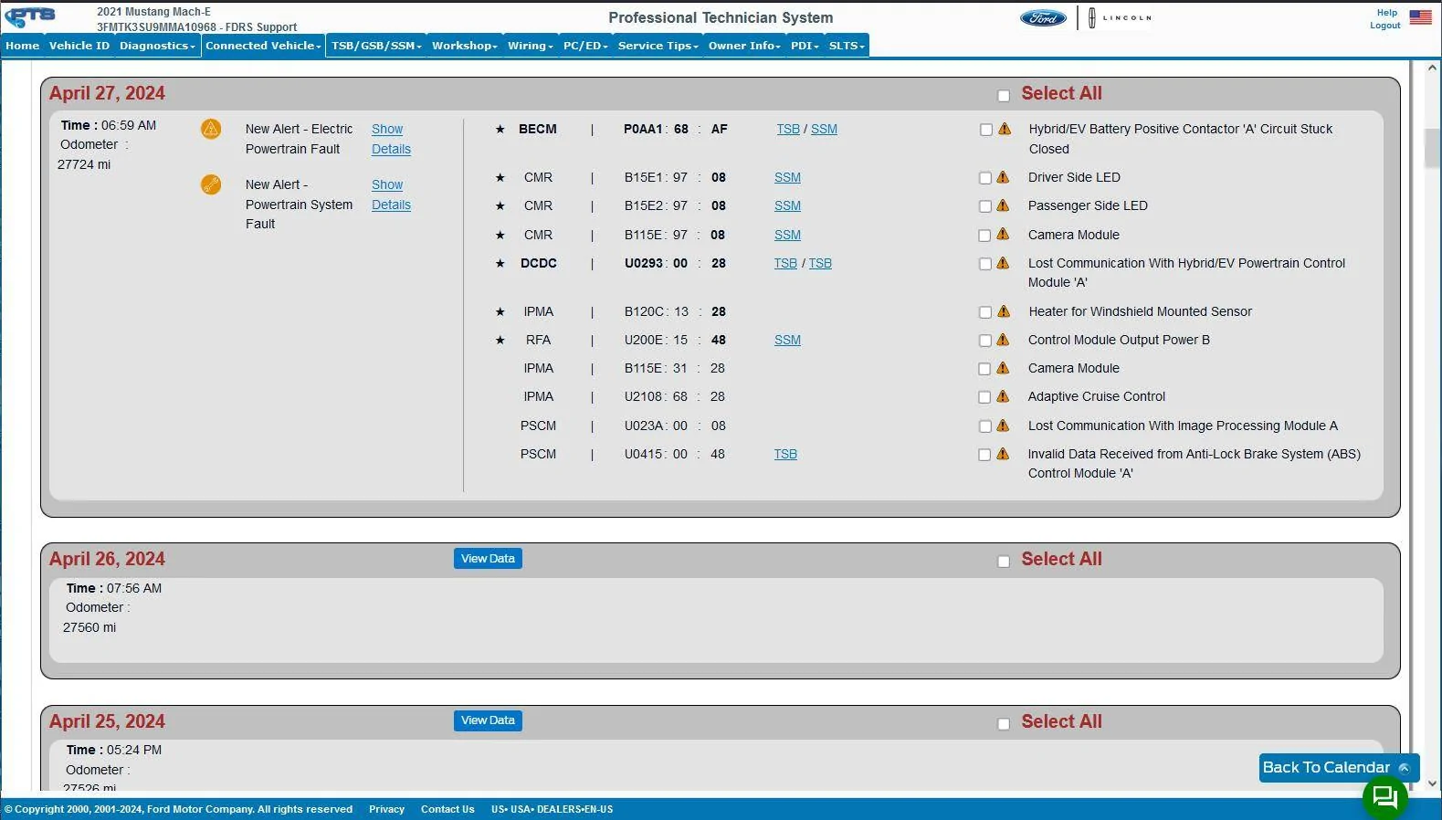1442x820 pixels.
Task: Tick checkbox for Control Module Output Power B
Action: [984, 341]
